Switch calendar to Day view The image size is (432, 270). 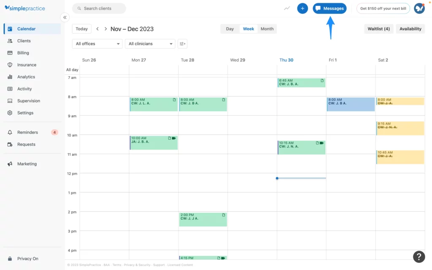[230, 29]
